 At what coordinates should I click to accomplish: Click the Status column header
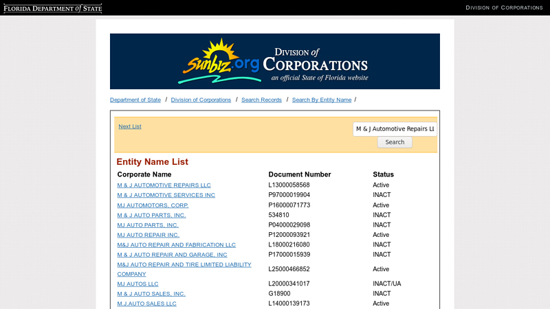(x=383, y=174)
